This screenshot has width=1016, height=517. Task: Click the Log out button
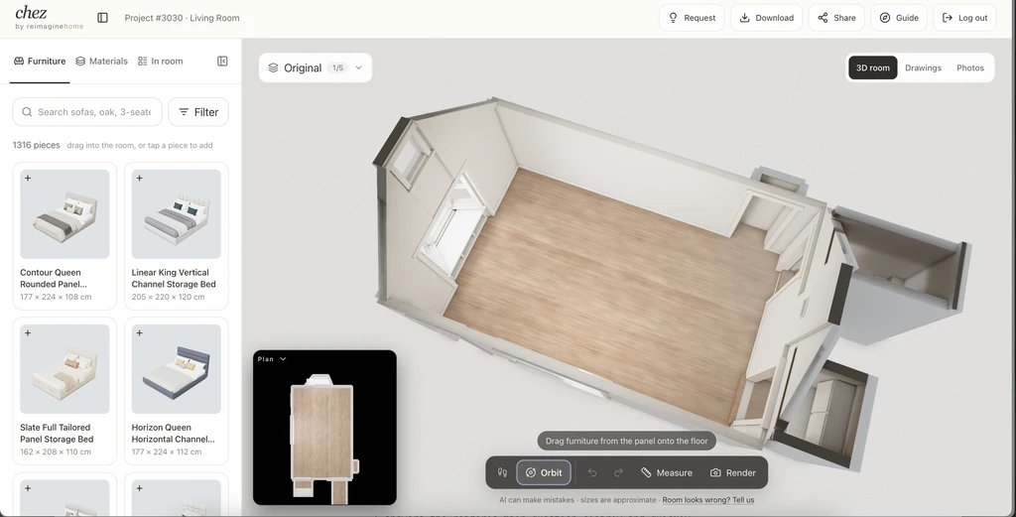(x=964, y=18)
